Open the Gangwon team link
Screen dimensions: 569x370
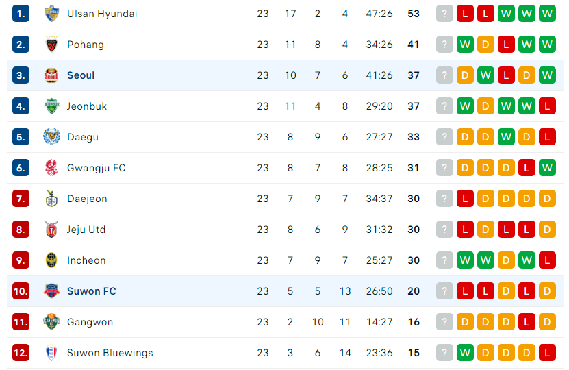90,322
